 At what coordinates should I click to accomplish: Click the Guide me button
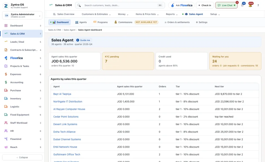click(x=83, y=40)
